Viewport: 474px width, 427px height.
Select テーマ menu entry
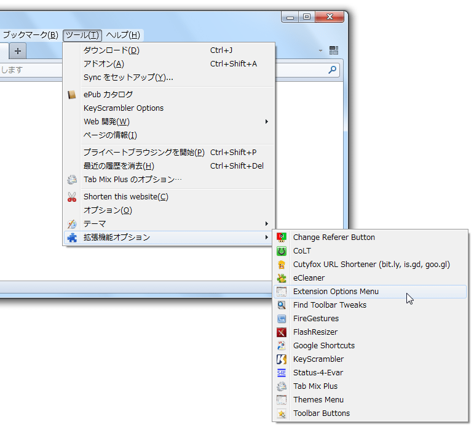pyautogui.click(x=169, y=224)
